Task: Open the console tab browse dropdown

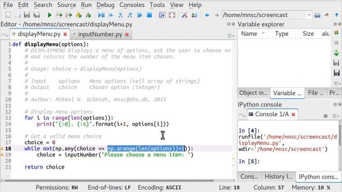Action: coord(242,116)
